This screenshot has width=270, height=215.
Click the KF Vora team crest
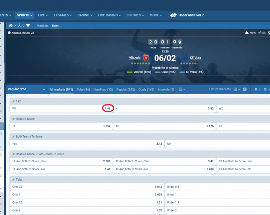click(184, 58)
